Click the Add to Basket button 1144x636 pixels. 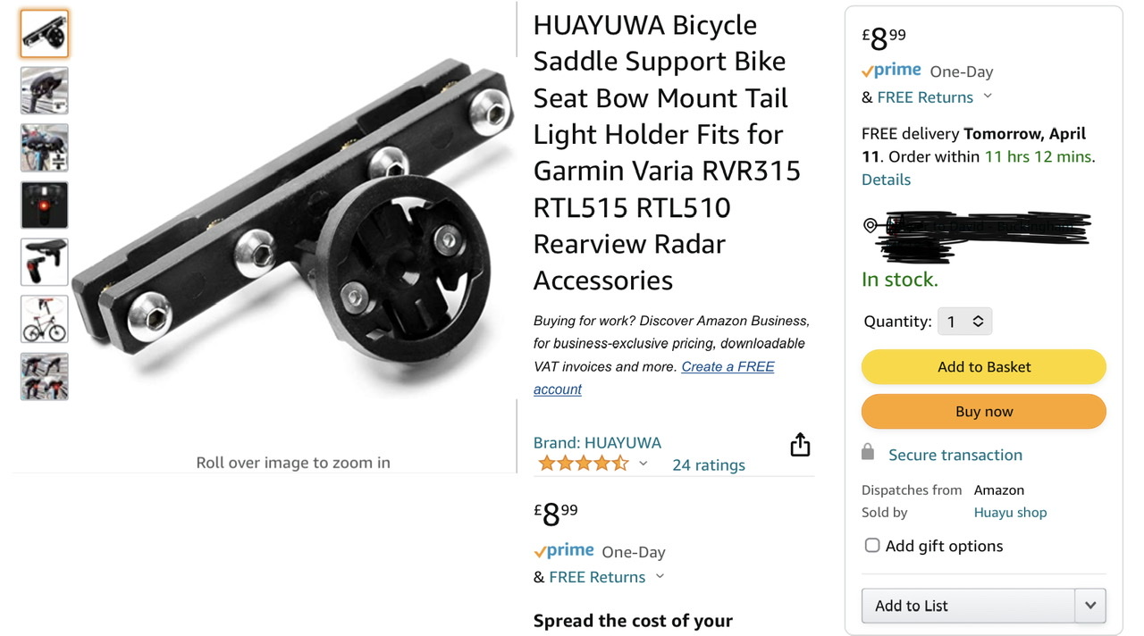click(983, 366)
